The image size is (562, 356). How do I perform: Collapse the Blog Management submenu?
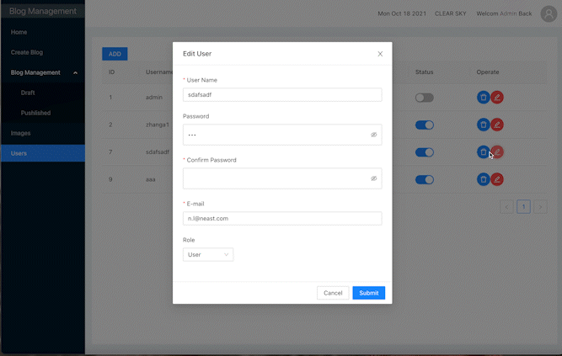coord(75,73)
